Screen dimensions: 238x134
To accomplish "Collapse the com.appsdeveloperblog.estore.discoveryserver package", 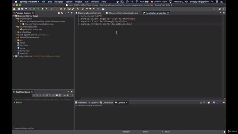I will pyautogui.click(x=19, y=22).
